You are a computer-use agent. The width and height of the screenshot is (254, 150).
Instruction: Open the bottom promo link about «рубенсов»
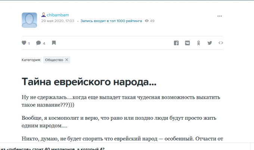point(52,149)
